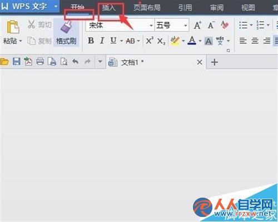278x222 pixels.
Task: Select the Format Painter (格式刷) tool
Action: (x=66, y=33)
